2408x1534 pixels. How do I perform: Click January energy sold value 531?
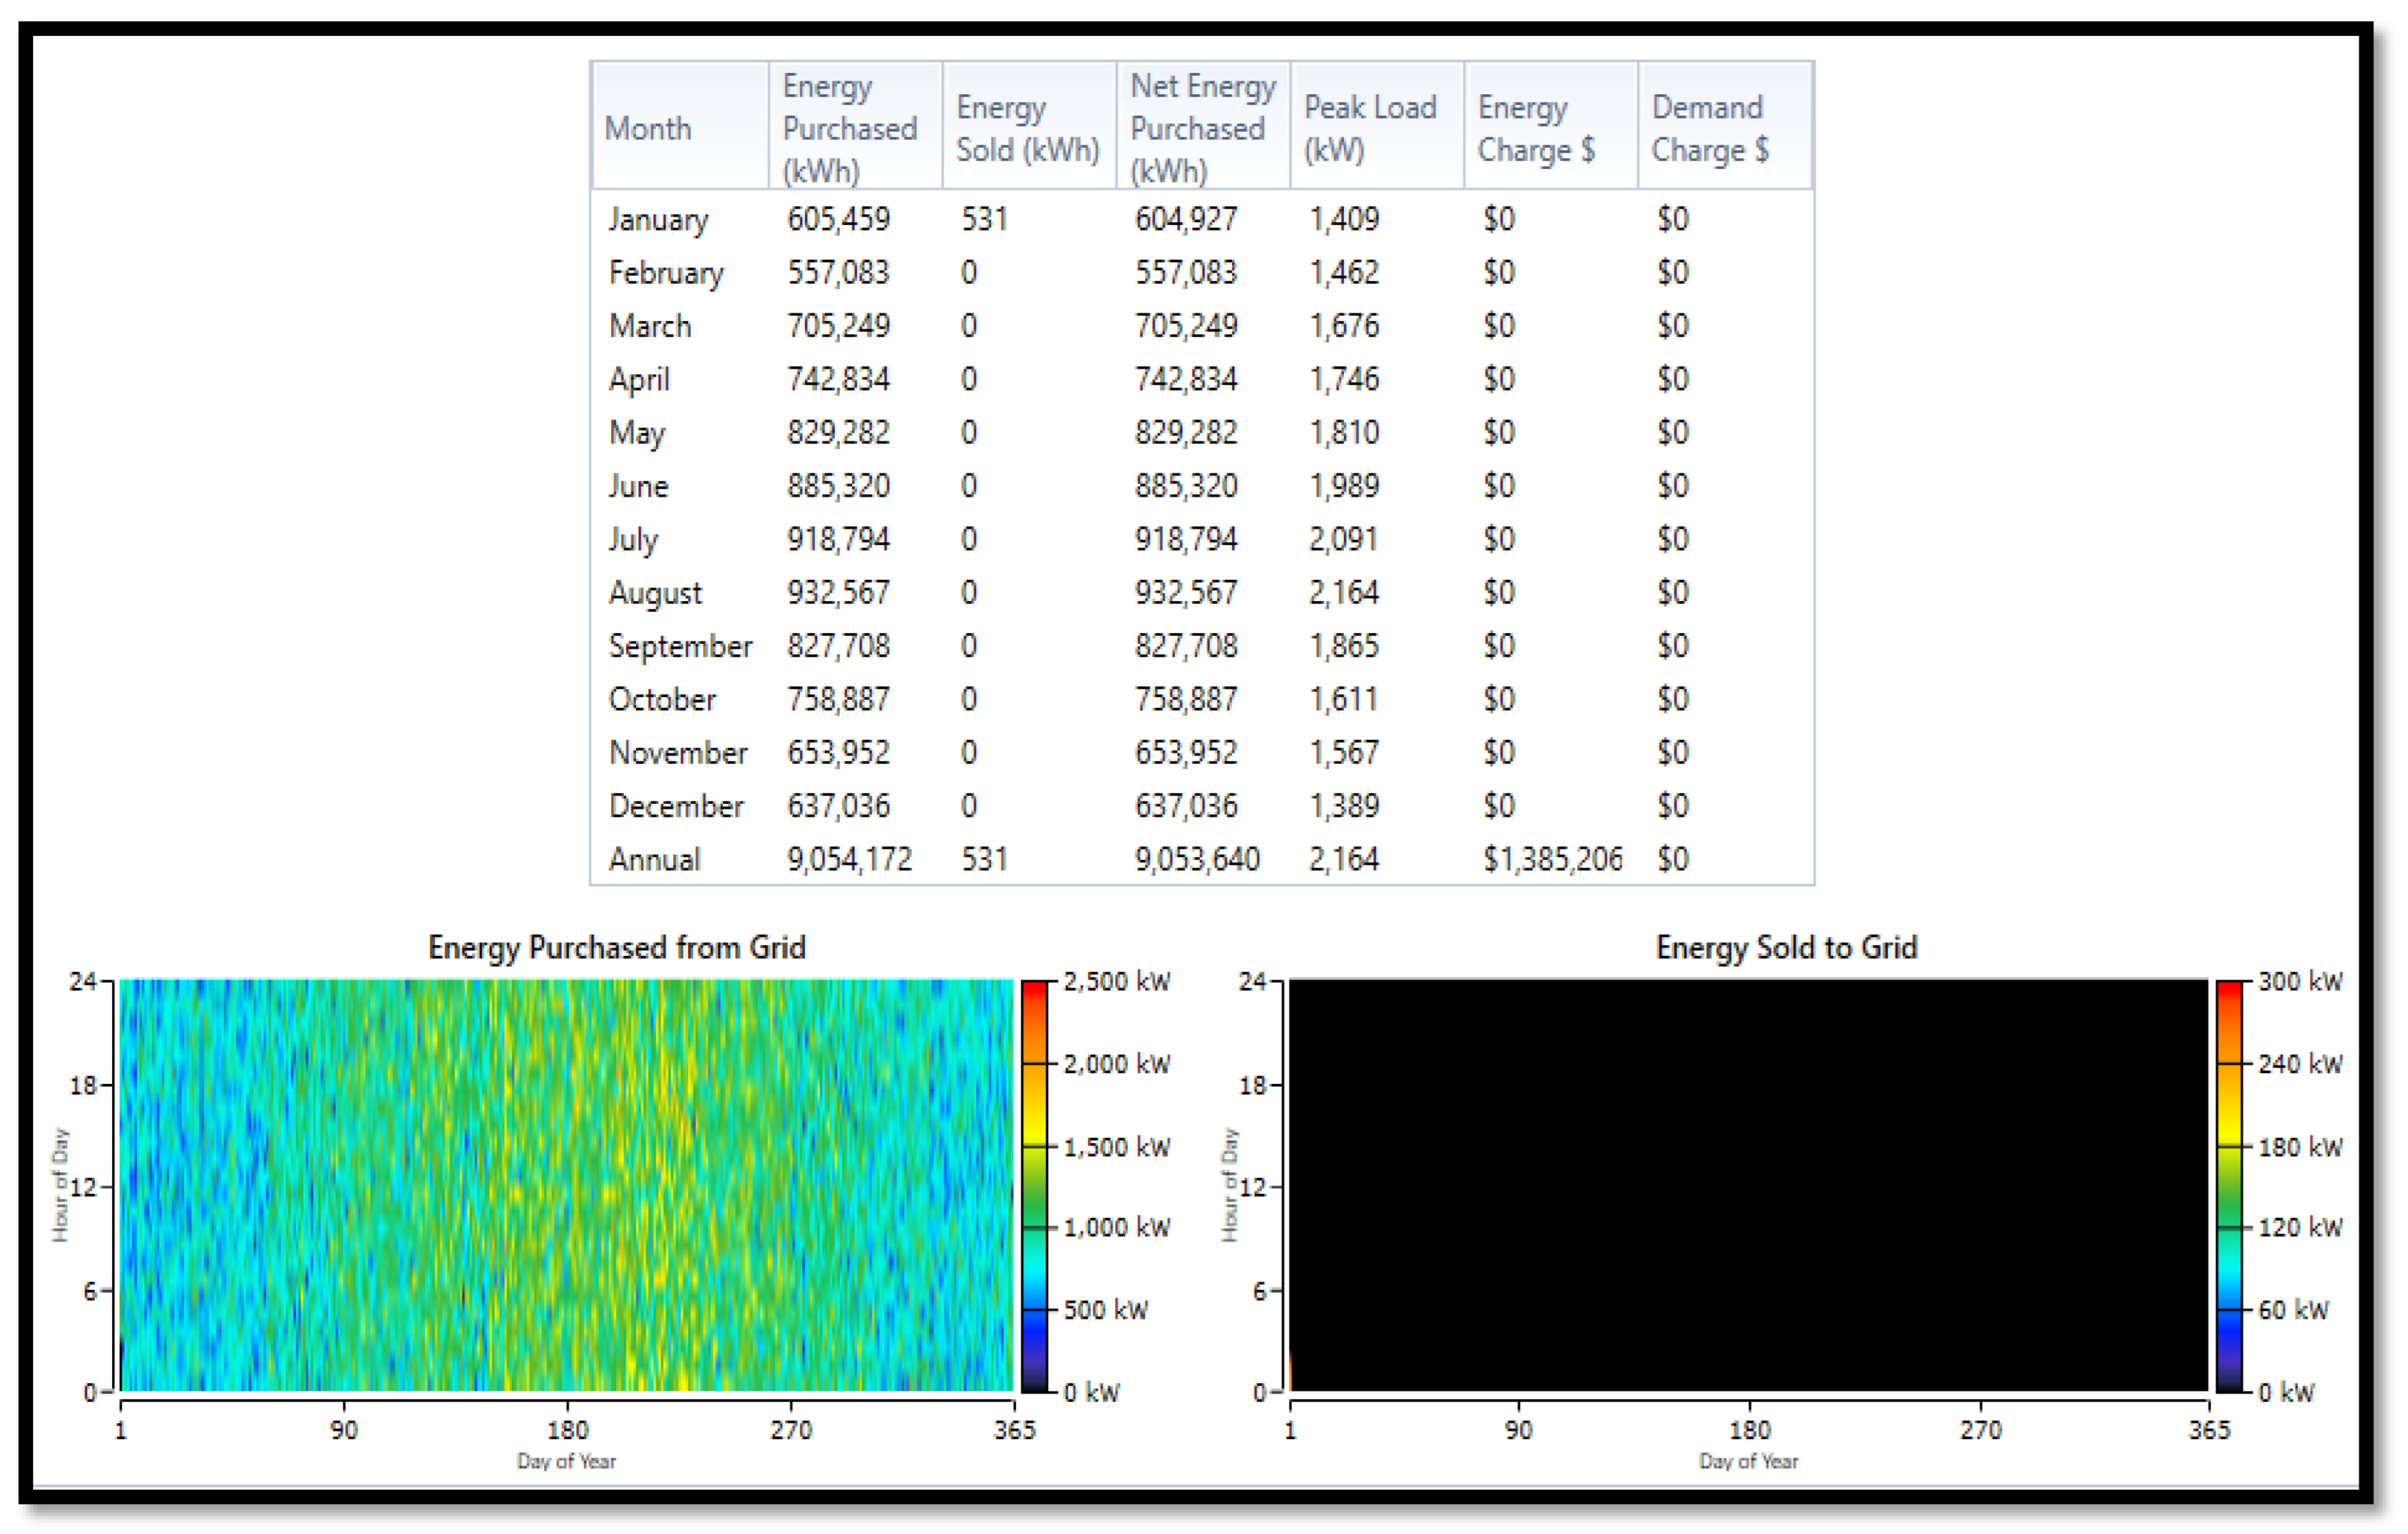click(984, 219)
